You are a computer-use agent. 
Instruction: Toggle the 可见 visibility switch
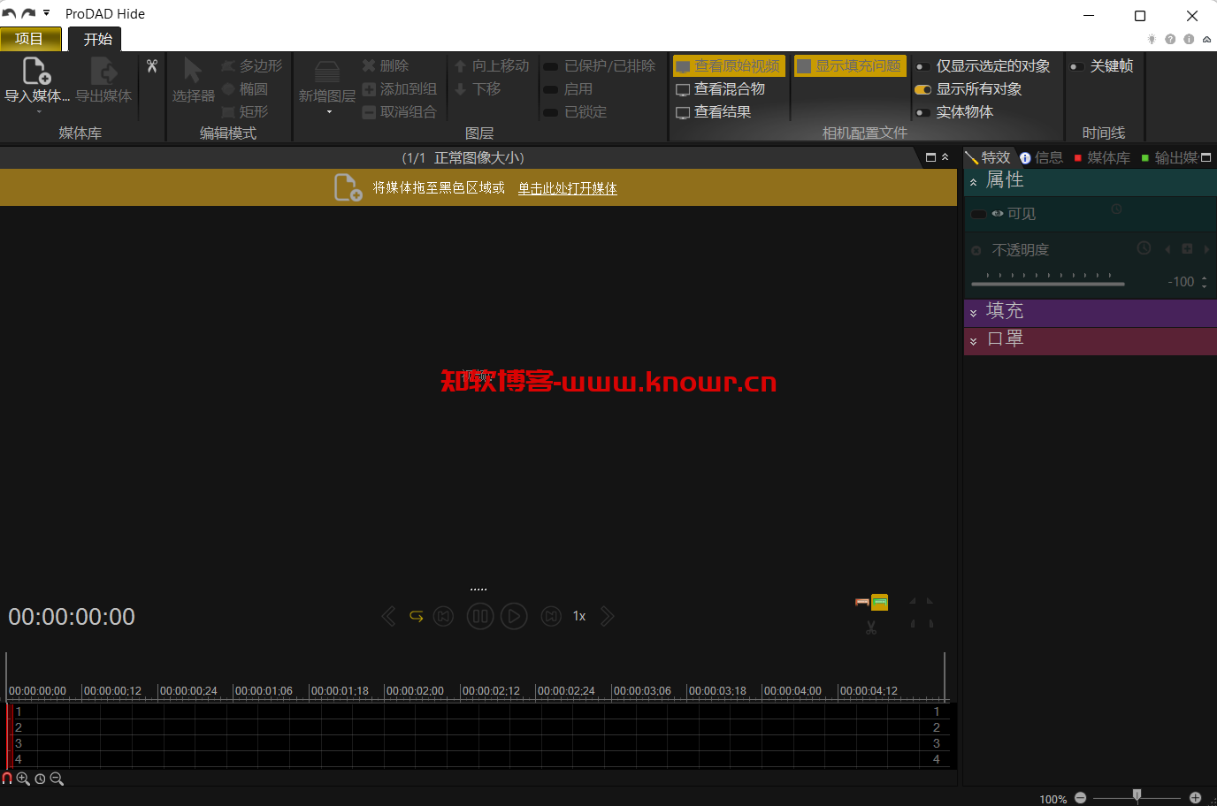(x=979, y=214)
